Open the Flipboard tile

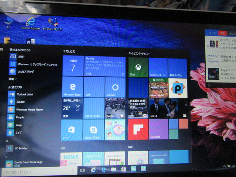tap(138, 129)
